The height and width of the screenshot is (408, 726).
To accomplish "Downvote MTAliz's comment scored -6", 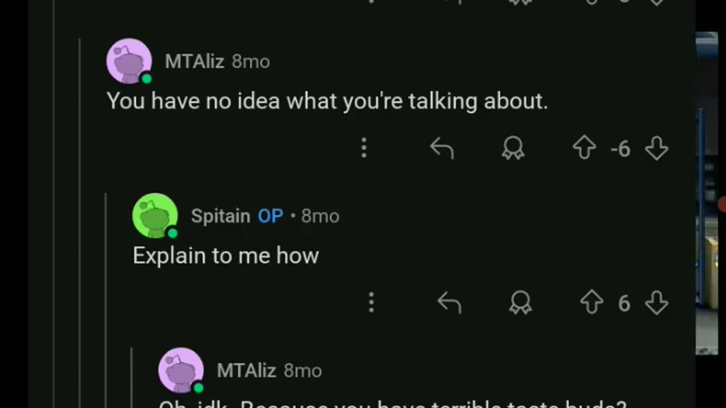I will [657, 148].
